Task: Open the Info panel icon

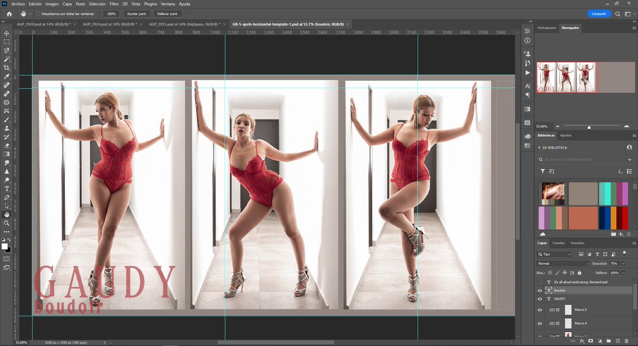Action: click(x=527, y=40)
